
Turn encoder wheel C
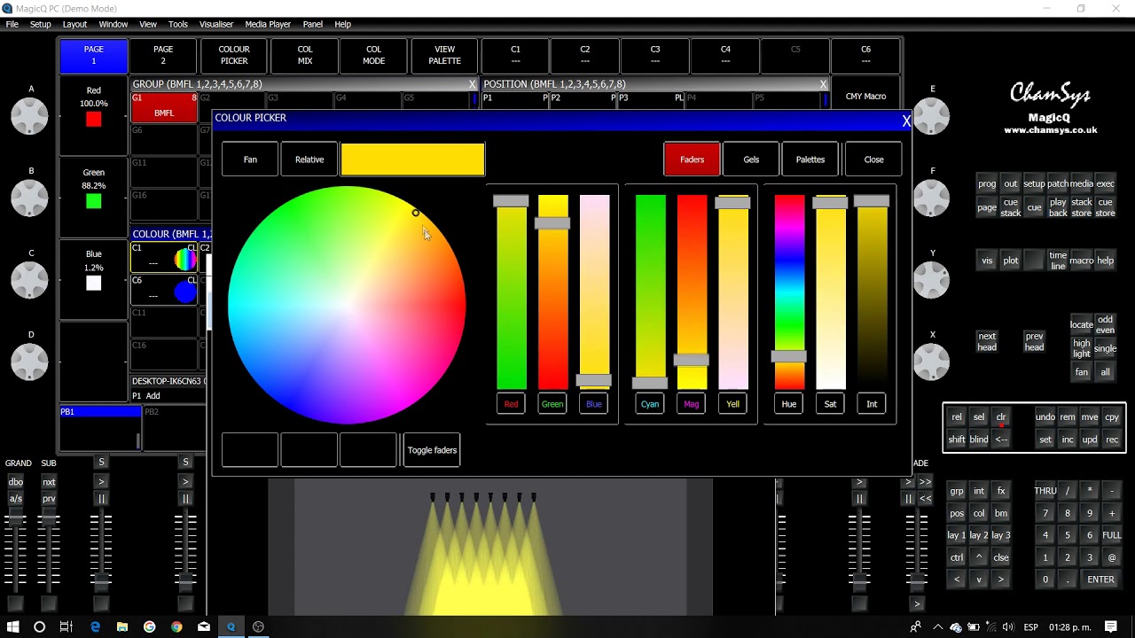[30, 280]
